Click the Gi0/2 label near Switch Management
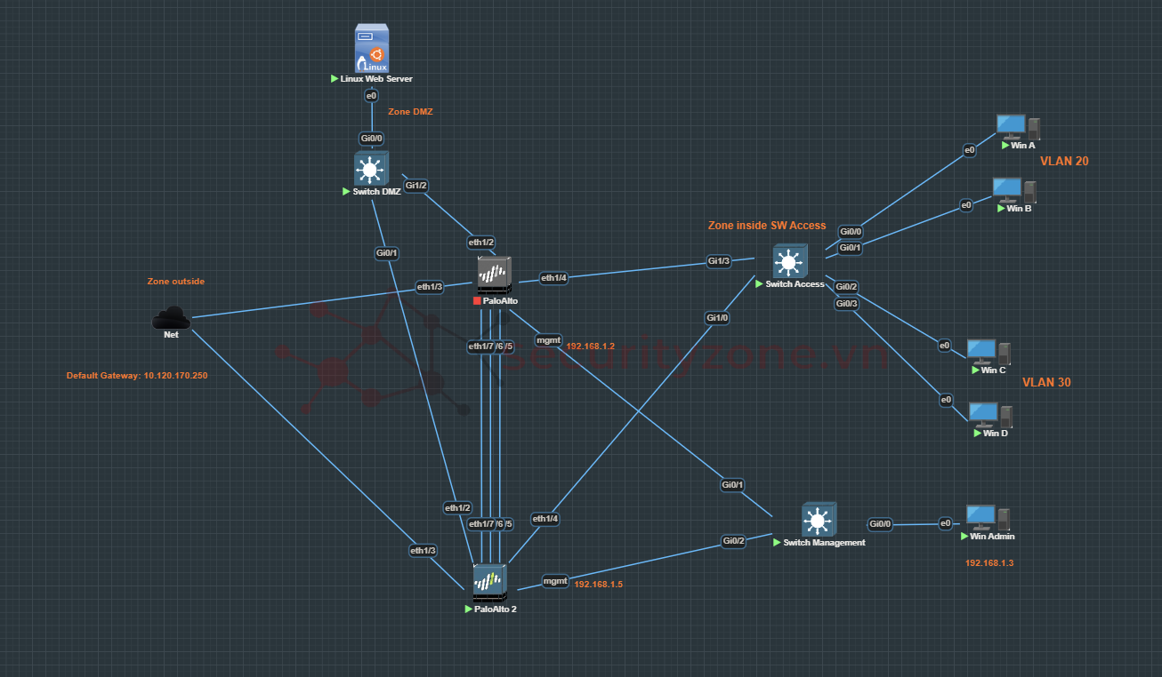 733,540
